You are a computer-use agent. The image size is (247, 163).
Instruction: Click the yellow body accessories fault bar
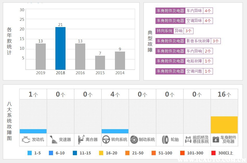(224, 125)
